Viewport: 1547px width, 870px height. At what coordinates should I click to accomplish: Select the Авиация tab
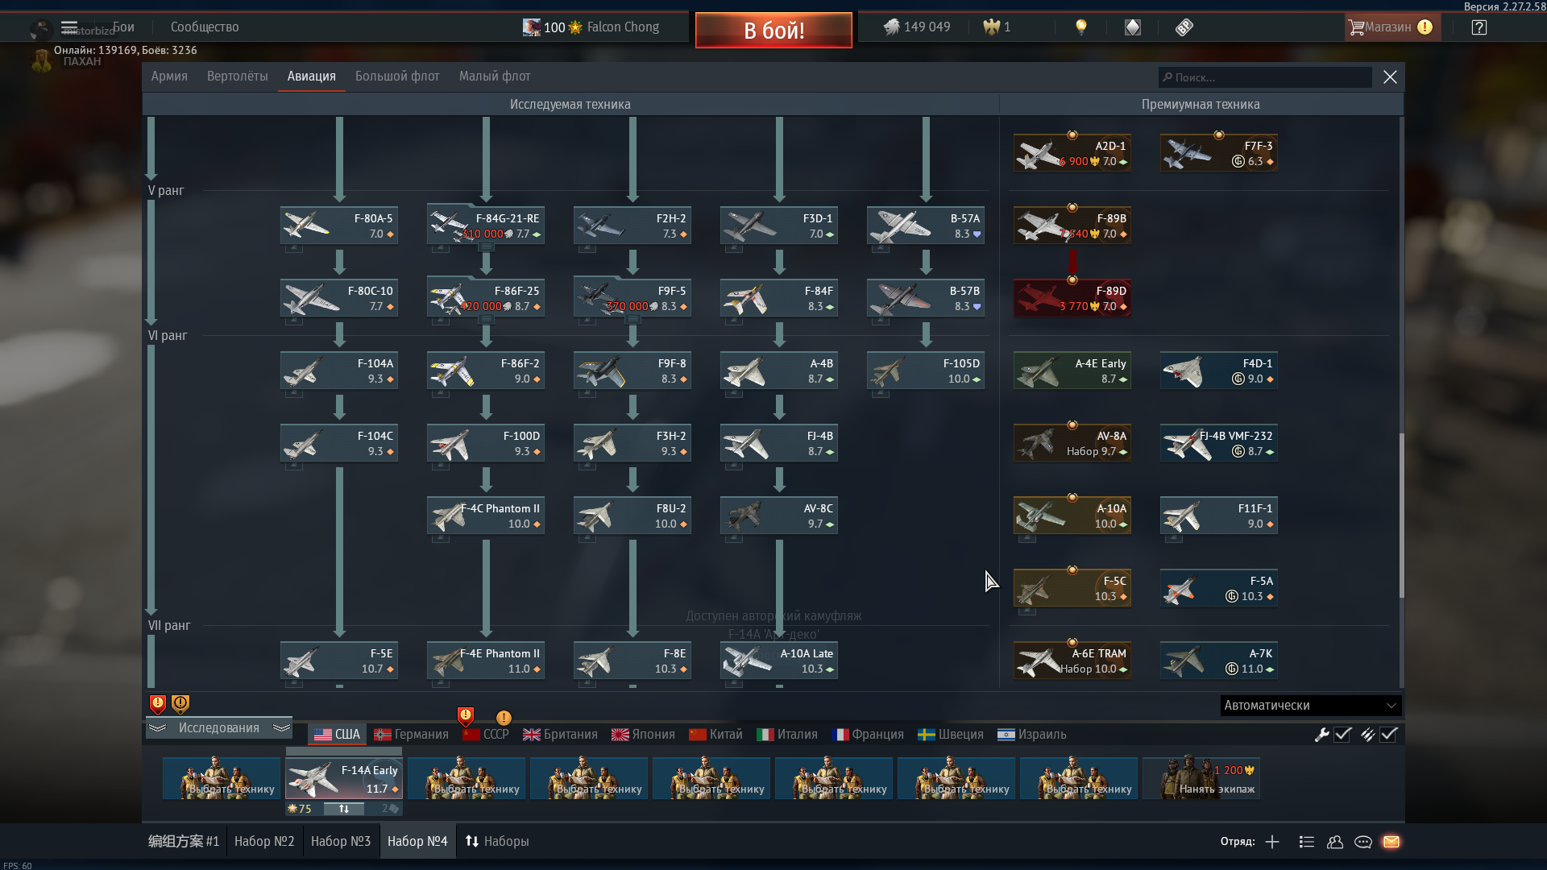(311, 76)
